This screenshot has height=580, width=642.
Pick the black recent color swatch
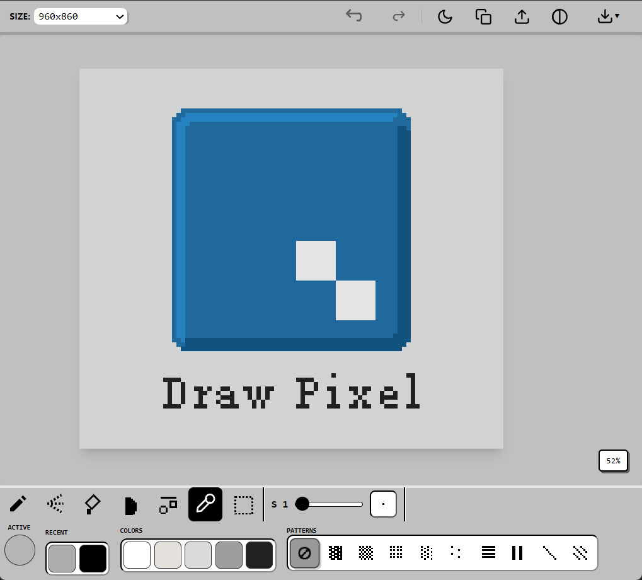[x=93, y=559]
